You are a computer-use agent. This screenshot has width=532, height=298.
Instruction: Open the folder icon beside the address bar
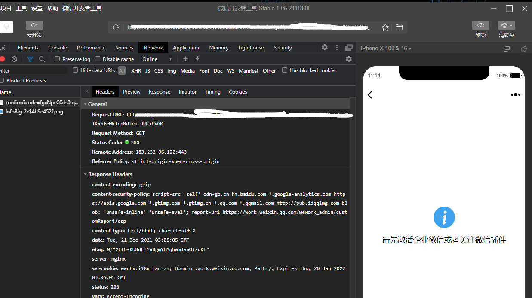pos(399,27)
